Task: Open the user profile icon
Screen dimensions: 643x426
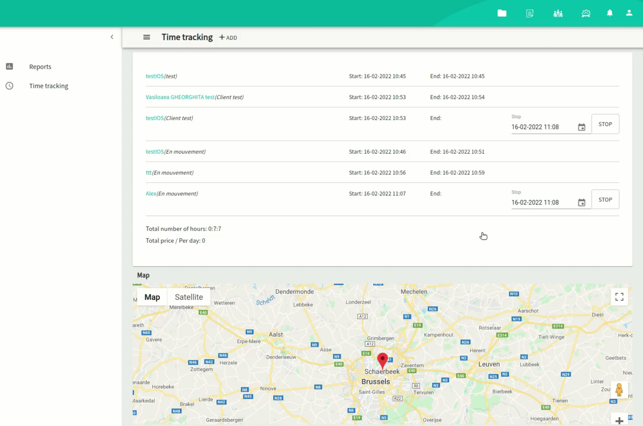Action: (x=629, y=13)
